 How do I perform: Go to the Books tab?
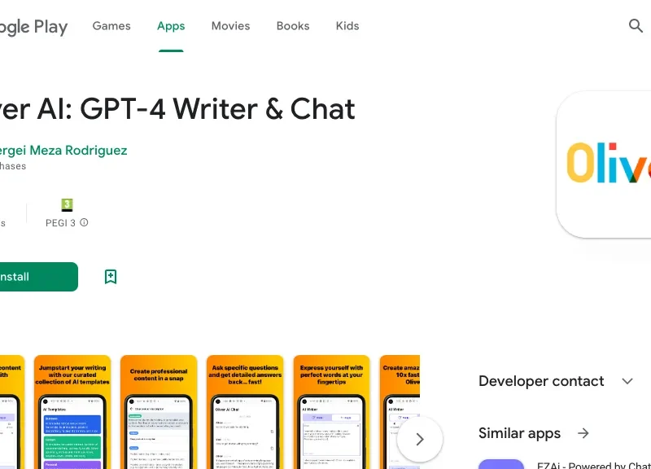pyautogui.click(x=293, y=26)
